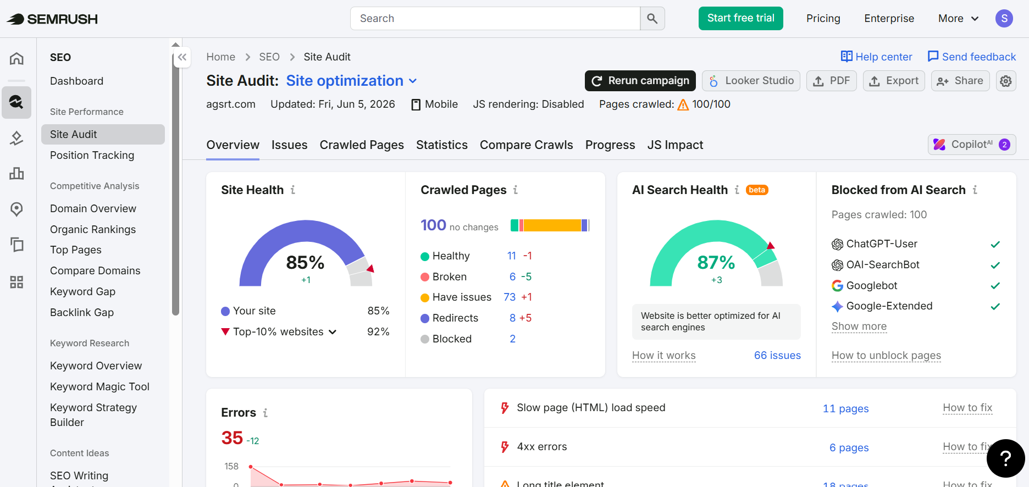Switch to the Crawled Pages tab
Viewport: 1029px width, 487px height.
click(x=362, y=145)
